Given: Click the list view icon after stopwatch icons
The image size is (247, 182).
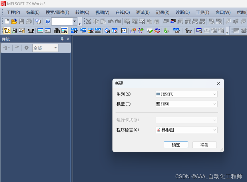Looking at the screenshot, I should point(124,31).
